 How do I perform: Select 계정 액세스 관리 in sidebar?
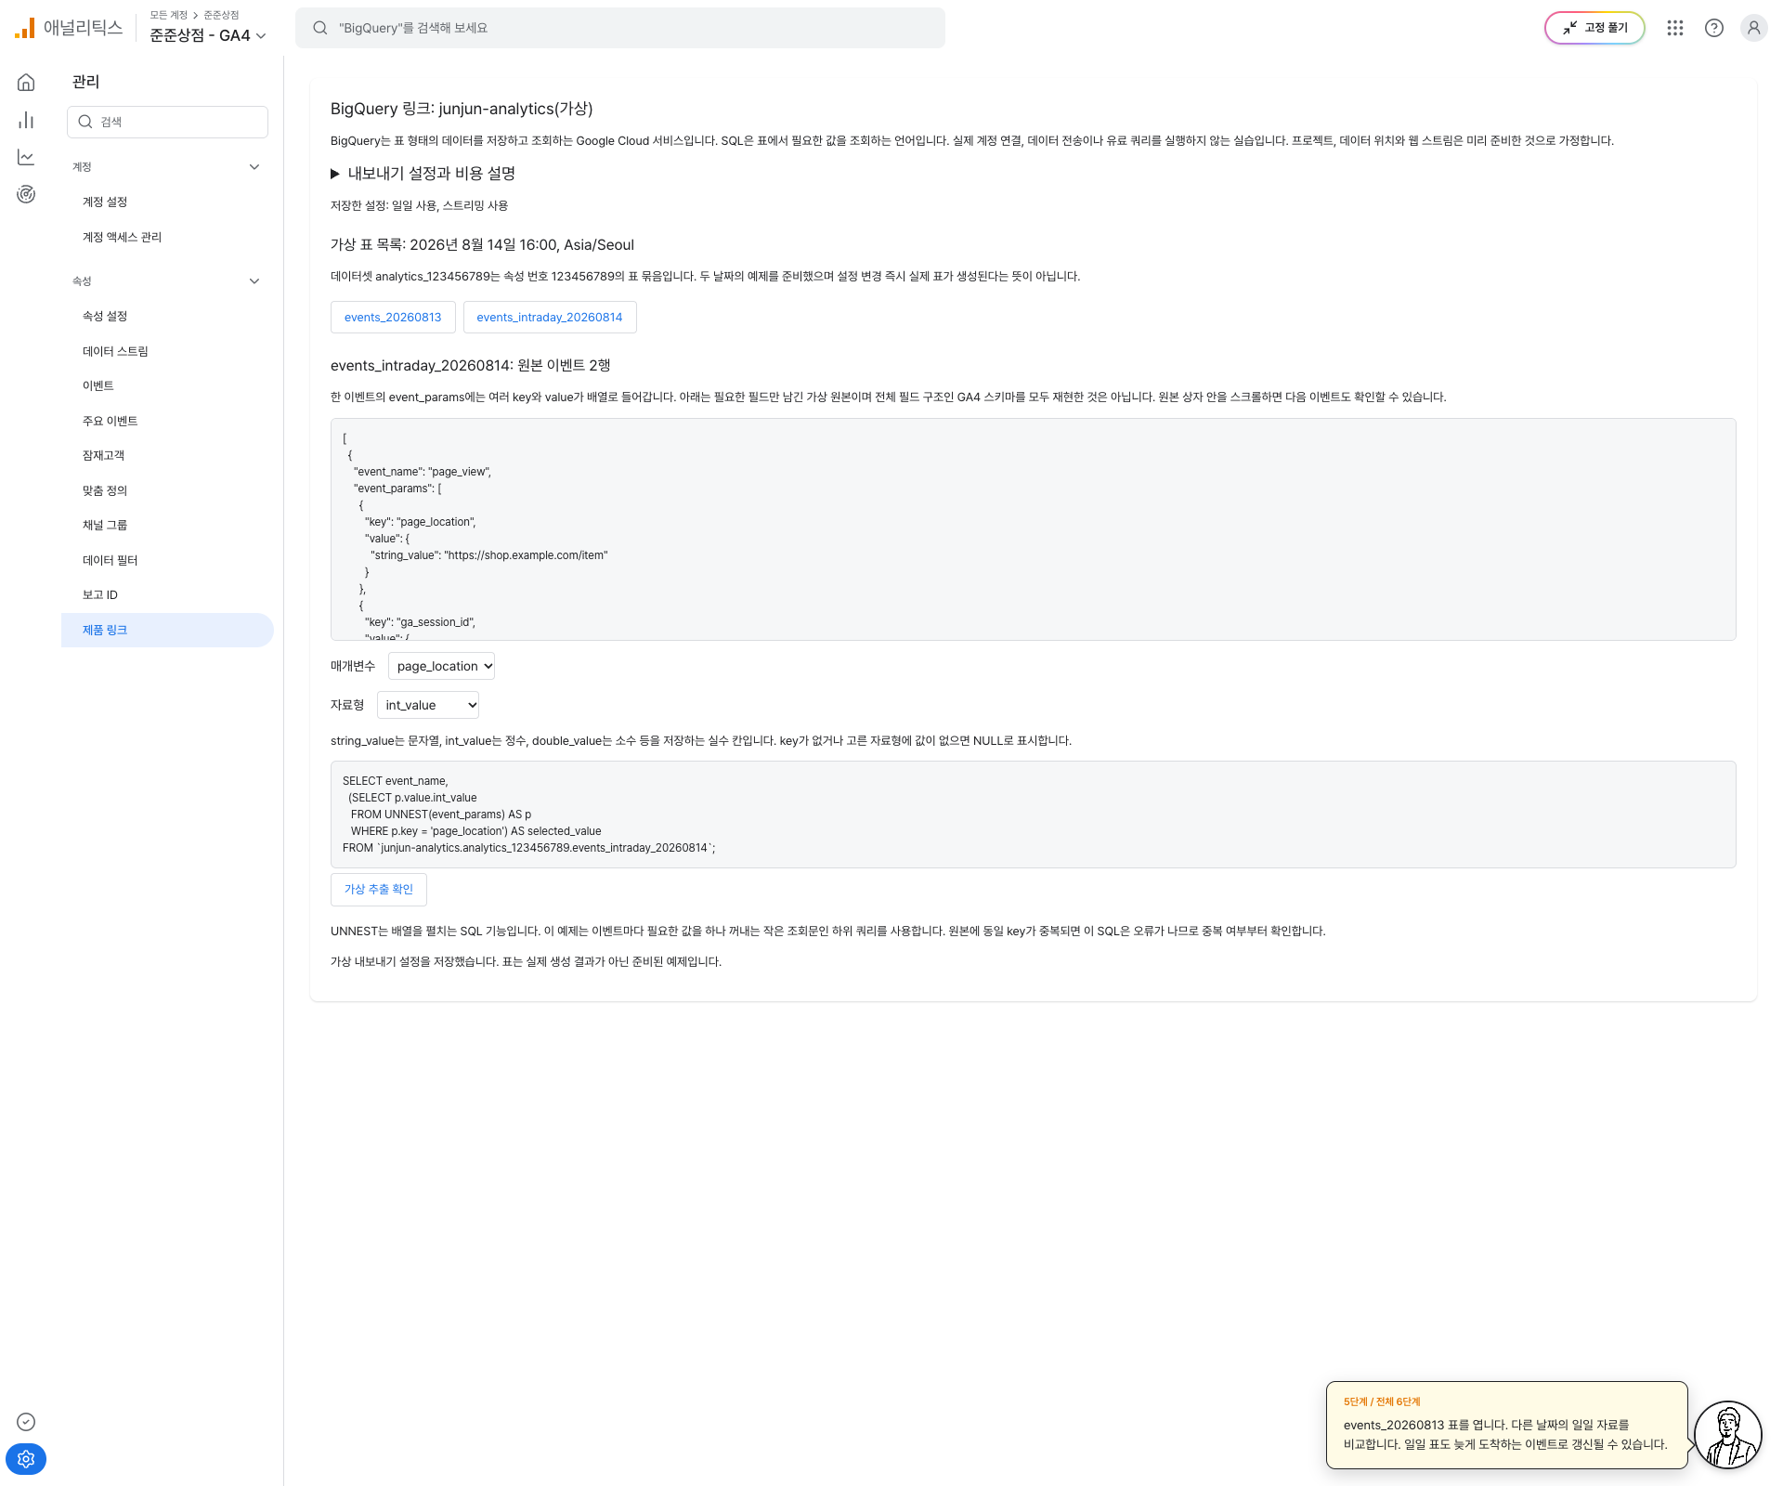167,237
